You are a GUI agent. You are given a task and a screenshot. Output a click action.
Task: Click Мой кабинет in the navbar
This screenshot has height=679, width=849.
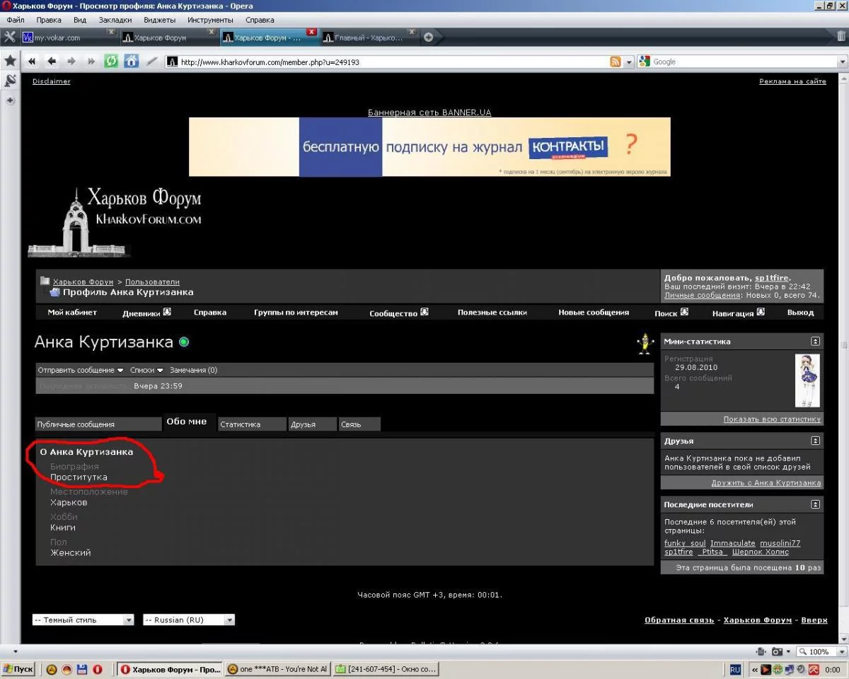click(x=72, y=312)
